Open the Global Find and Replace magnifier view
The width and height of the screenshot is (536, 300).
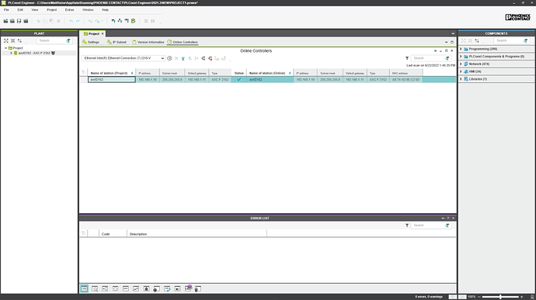pos(95,288)
